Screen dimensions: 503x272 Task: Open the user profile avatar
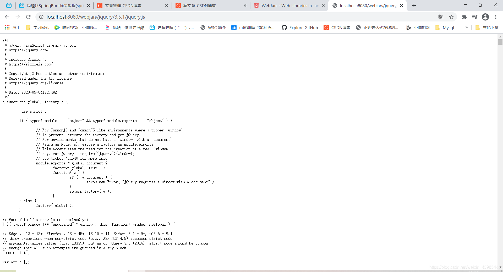pyautogui.click(x=485, y=17)
